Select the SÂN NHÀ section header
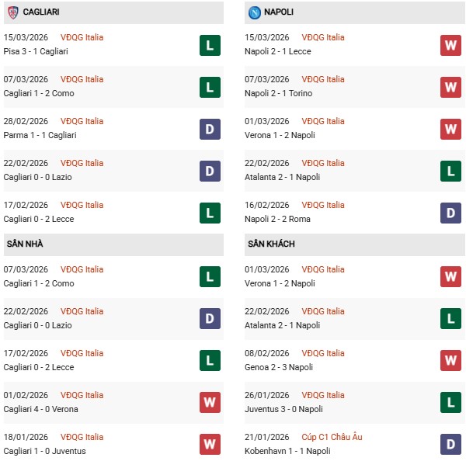The height and width of the screenshot is (461, 466). click(26, 244)
